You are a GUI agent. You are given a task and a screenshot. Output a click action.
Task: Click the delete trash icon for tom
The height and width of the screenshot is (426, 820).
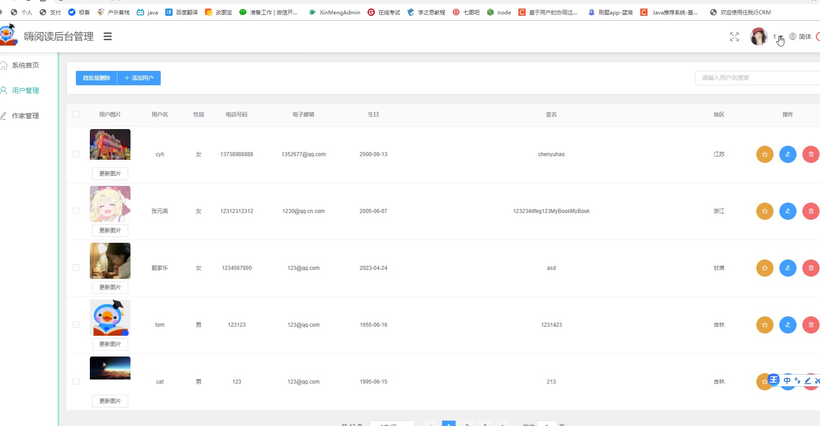click(x=811, y=325)
